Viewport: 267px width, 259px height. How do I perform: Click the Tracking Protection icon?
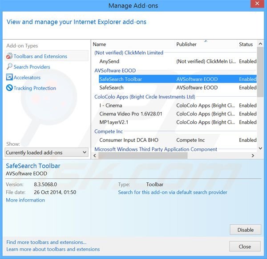coord(9,88)
